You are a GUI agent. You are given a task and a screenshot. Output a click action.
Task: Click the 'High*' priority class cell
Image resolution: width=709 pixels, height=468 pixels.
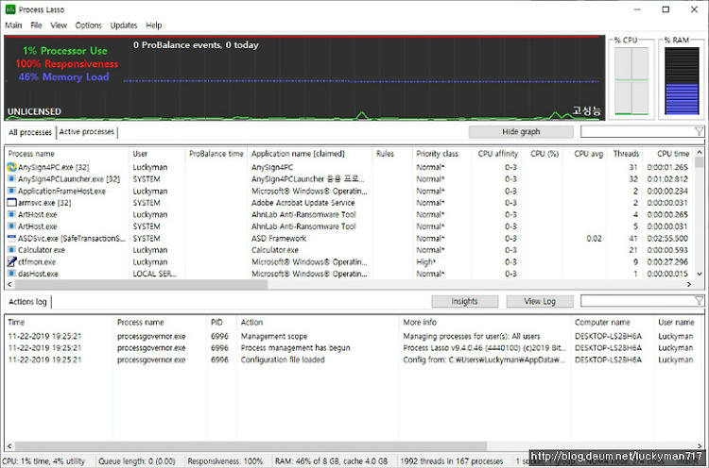(x=426, y=261)
